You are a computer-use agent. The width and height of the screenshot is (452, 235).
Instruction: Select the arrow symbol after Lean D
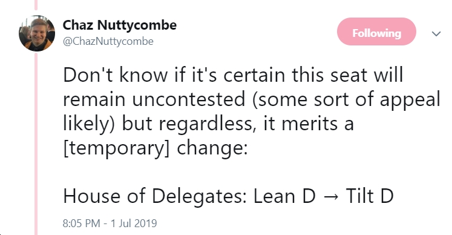pos(330,197)
